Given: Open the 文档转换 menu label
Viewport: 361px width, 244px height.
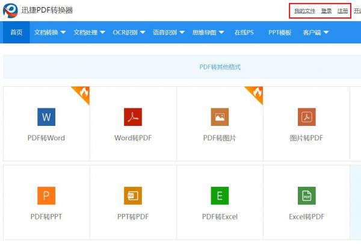Looking at the screenshot, I should (x=46, y=33).
